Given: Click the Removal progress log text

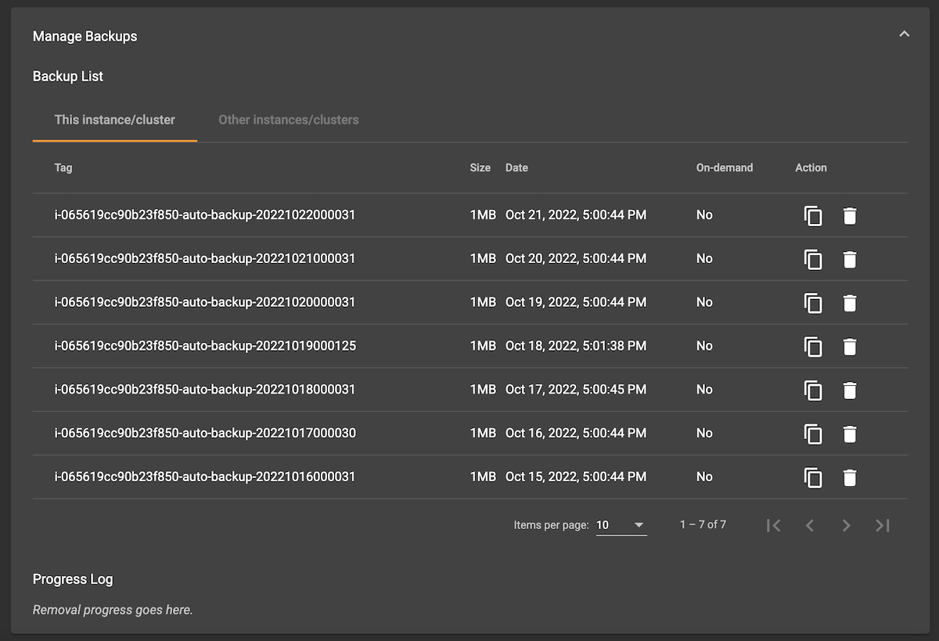Looking at the screenshot, I should click(x=112, y=610).
